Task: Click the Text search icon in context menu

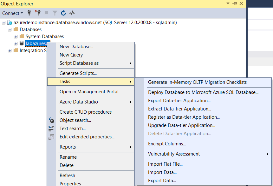Action: [x=51, y=129]
